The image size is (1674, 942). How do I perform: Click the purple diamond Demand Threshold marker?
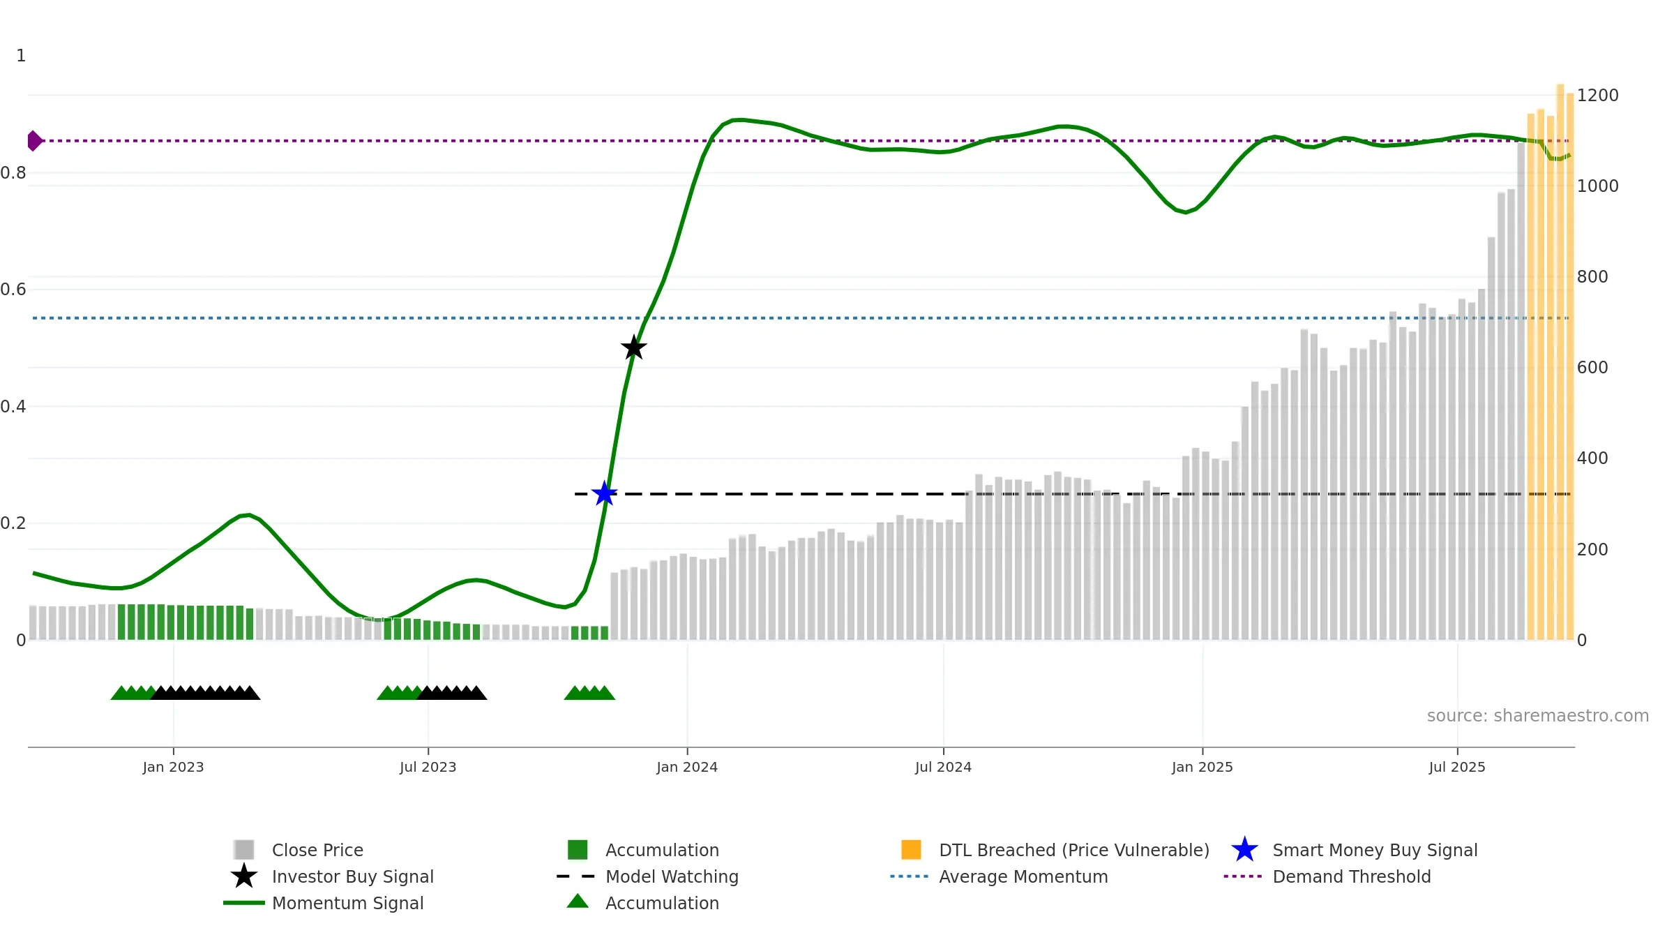35,141
